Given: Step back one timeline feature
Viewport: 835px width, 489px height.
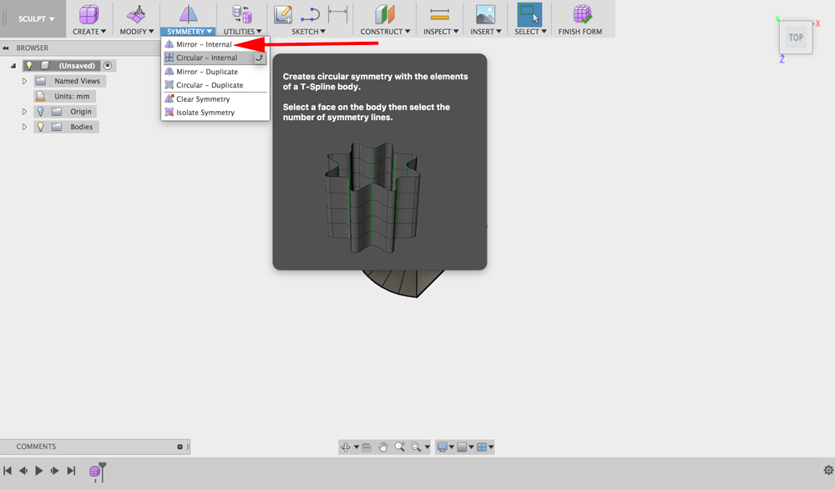Looking at the screenshot, I should click(23, 471).
